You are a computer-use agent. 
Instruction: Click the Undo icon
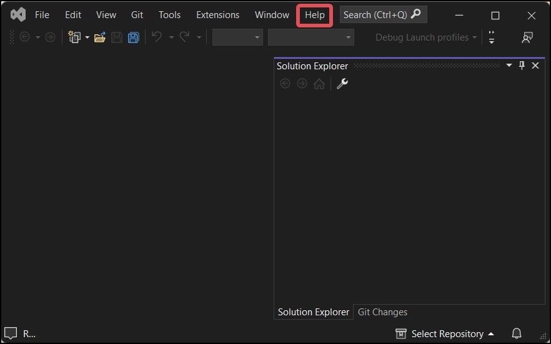[157, 36]
